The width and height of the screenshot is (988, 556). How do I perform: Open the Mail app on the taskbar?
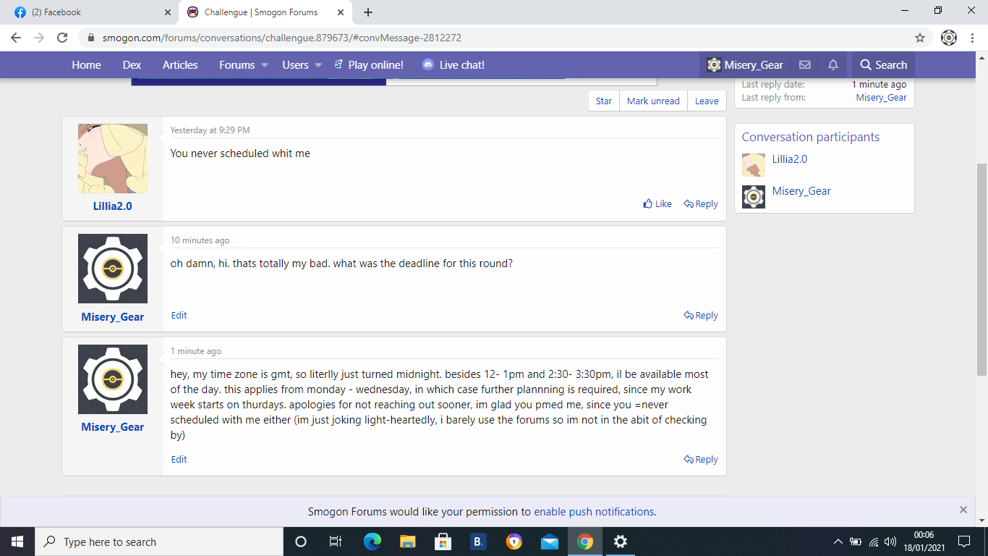click(x=550, y=542)
